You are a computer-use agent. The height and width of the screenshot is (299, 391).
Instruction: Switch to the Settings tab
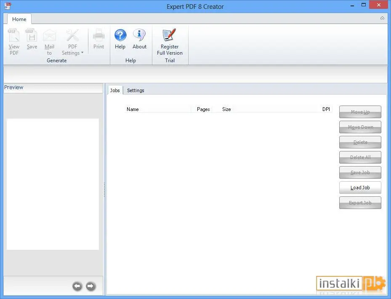tap(136, 90)
